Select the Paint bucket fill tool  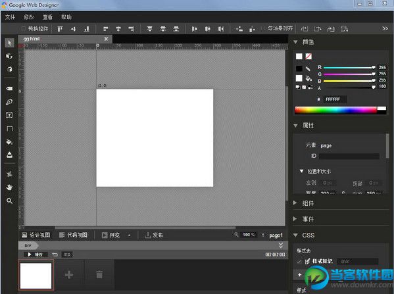(9, 141)
